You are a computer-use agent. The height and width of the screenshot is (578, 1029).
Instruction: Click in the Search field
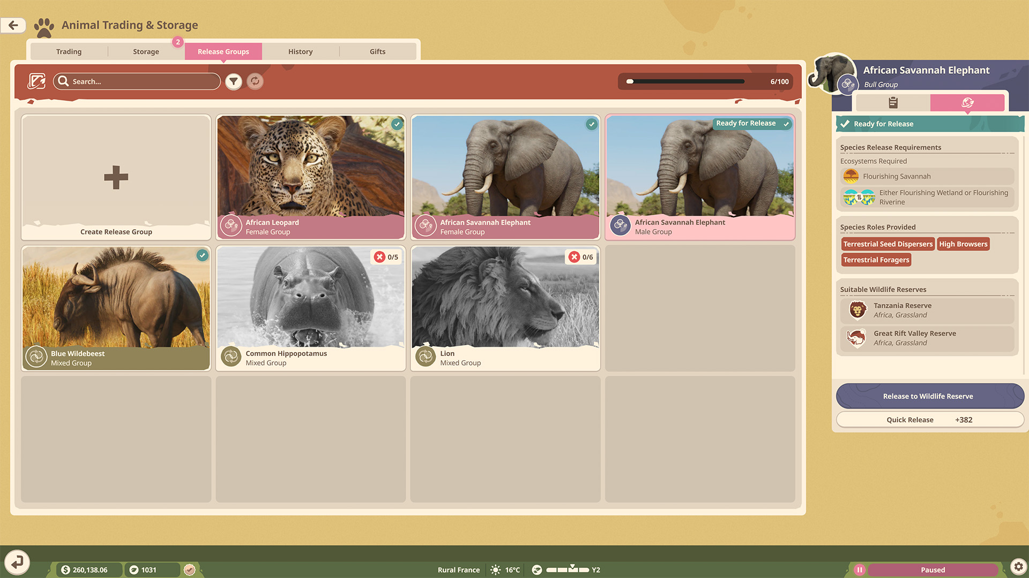[x=137, y=81]
